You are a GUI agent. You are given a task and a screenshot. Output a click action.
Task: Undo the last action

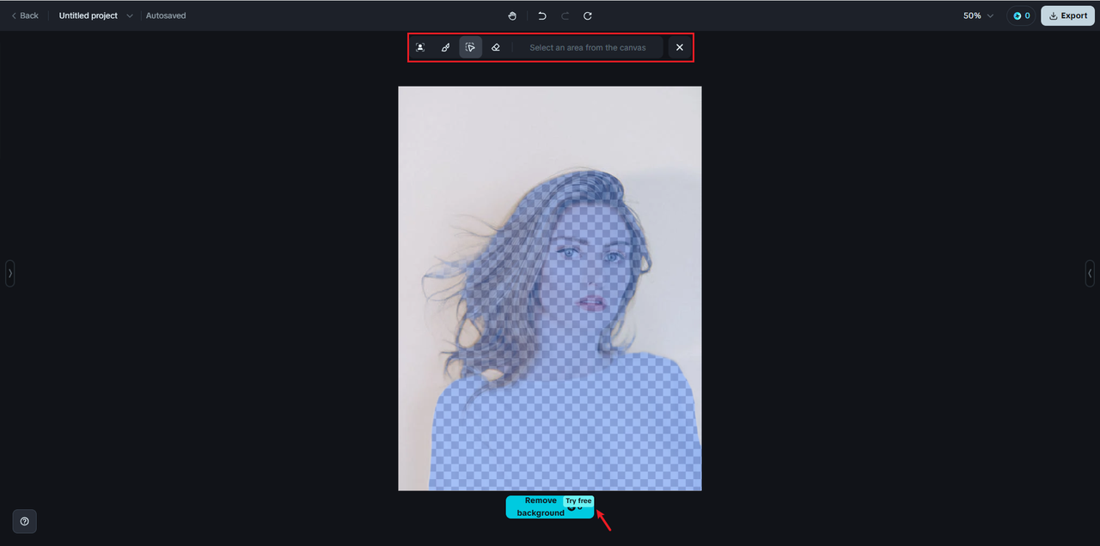point(541,15)
